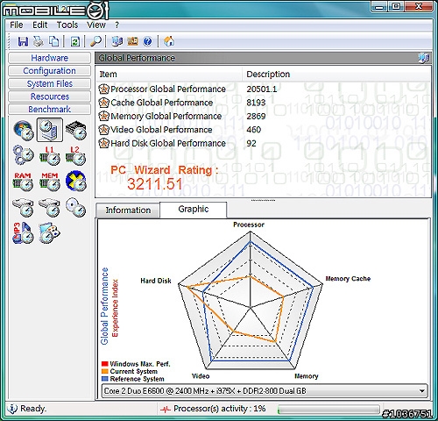
Task: Click the 460 video value
Action: point(254,130)
